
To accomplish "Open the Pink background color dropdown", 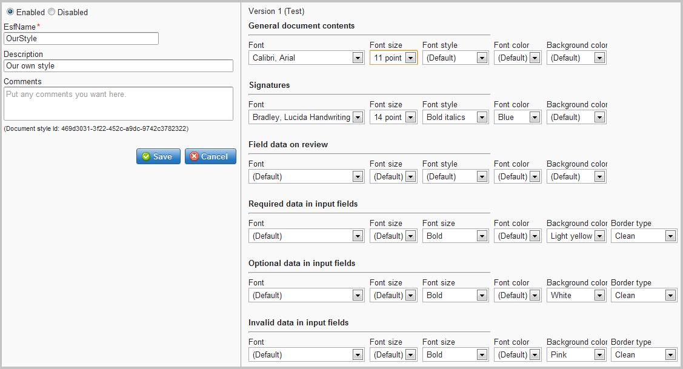I will coord(576,355).
